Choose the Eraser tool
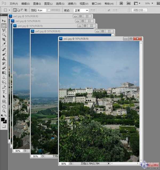160x170 pixels. [x=4, y=68]
